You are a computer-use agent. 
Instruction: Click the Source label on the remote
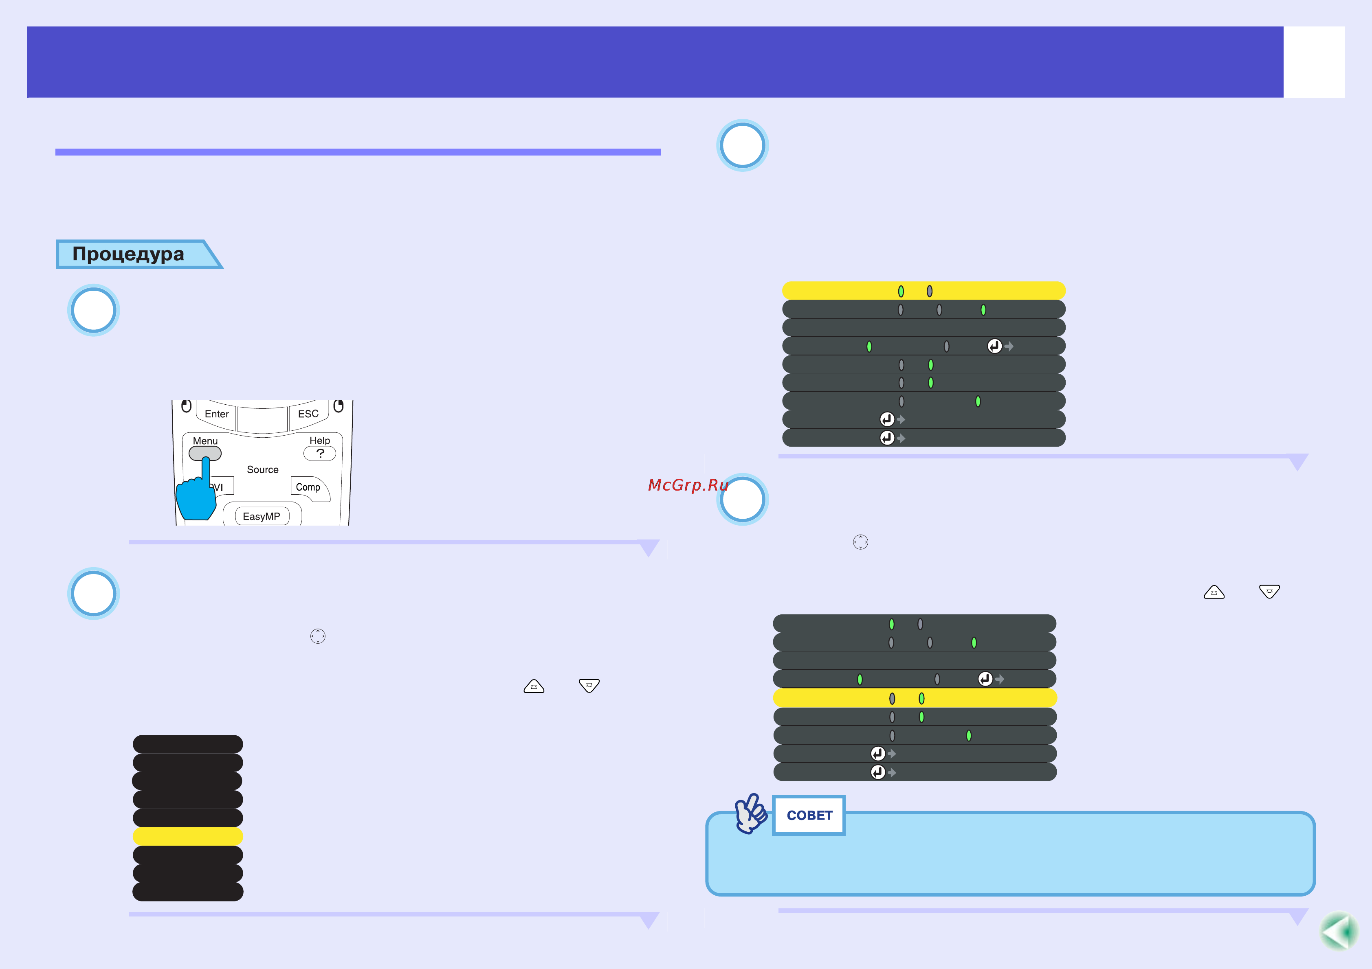pyautogui.click(x=263, y=469)
